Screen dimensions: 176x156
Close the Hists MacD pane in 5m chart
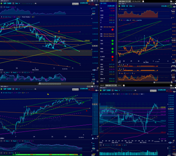(x=1, y=73)
